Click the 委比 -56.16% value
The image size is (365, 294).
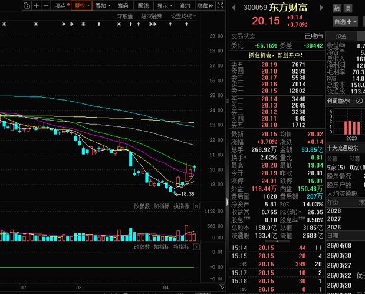[265, 46]
